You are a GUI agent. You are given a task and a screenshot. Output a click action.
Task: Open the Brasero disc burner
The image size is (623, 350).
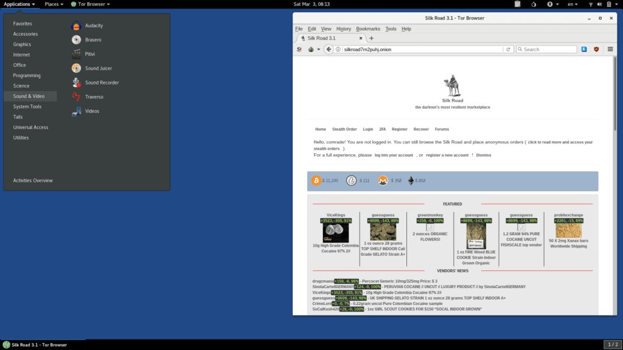[92, 39]
